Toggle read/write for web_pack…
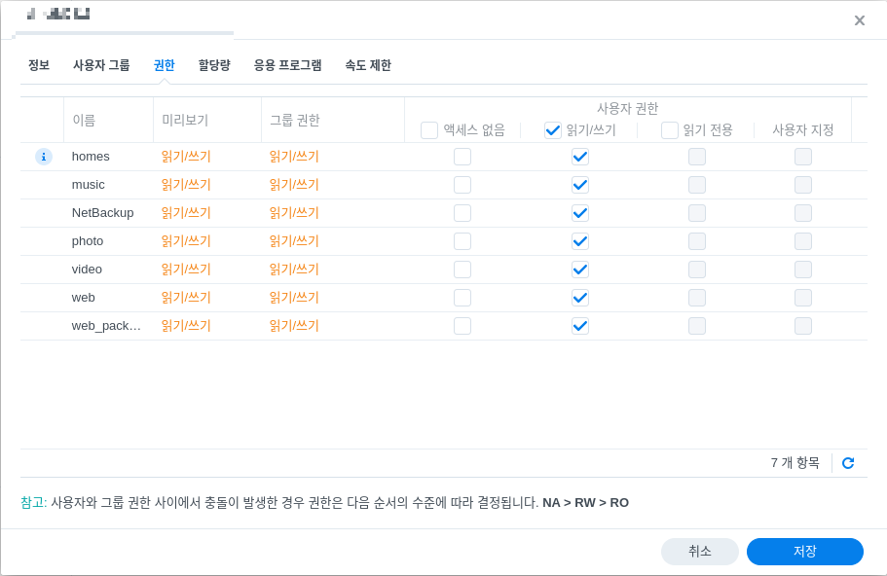The height and width of the screenshot is (576, 887). tap(580, 326)
